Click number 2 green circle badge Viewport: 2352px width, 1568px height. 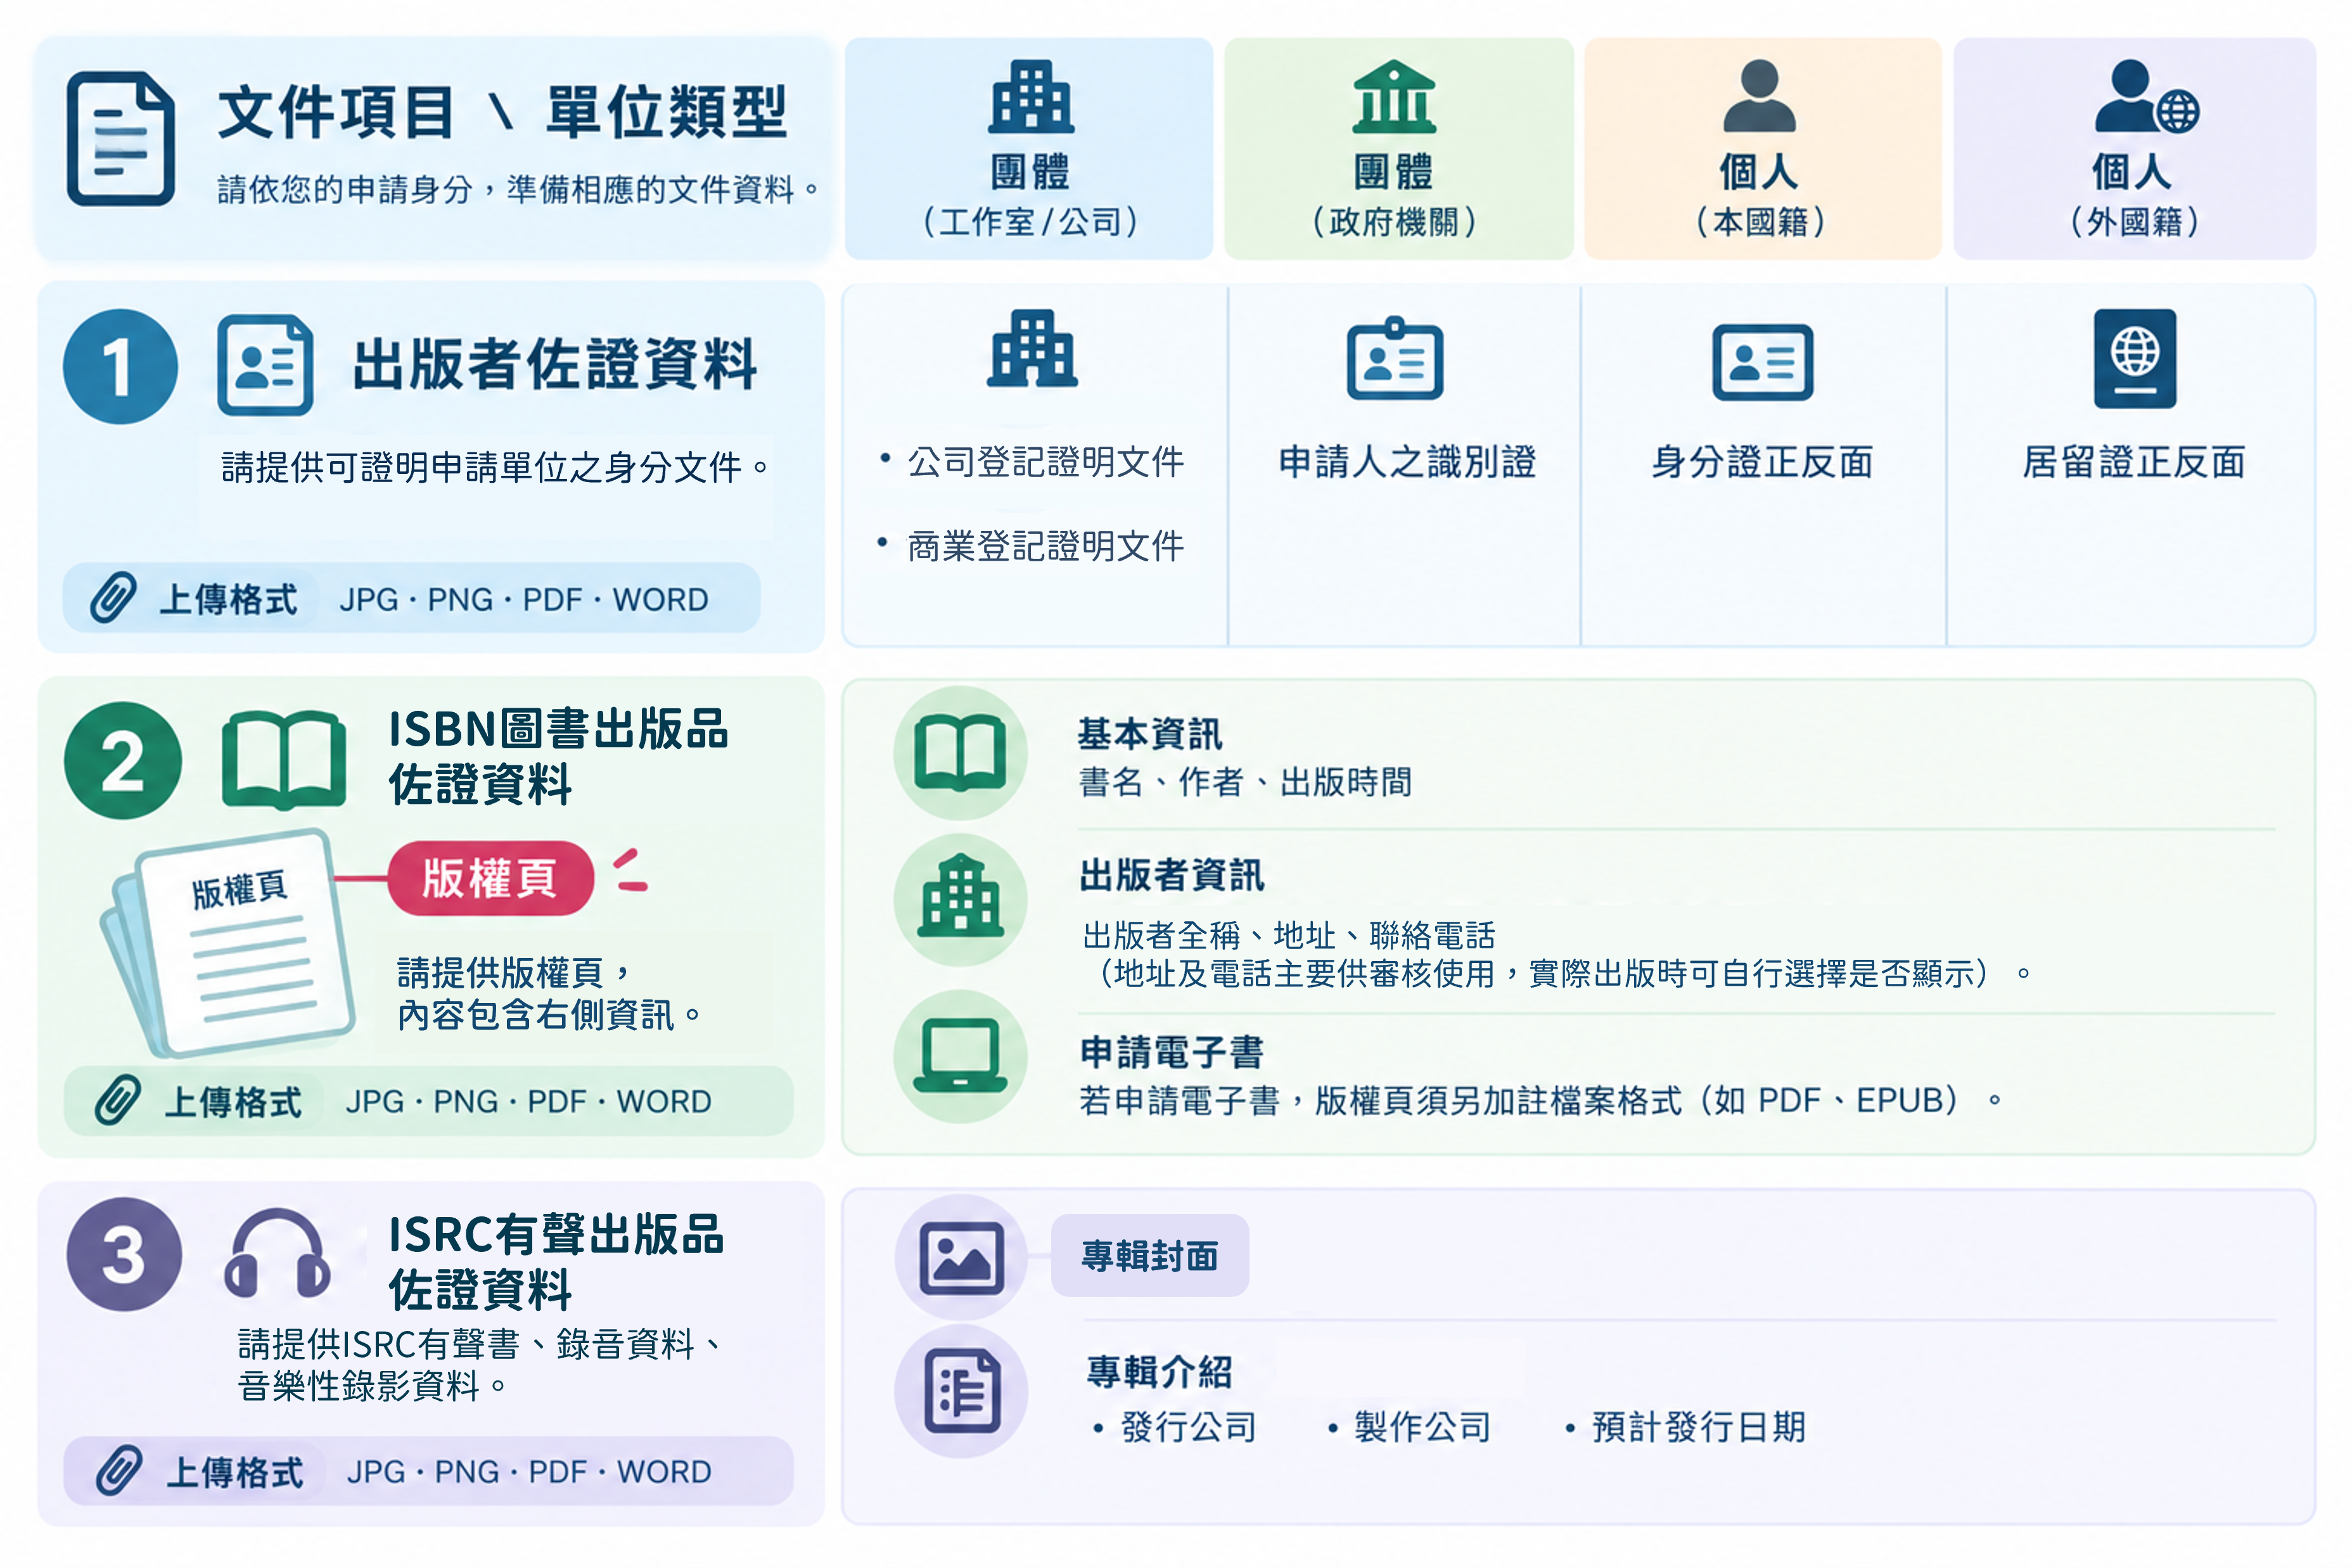click(x=123, y=760)
